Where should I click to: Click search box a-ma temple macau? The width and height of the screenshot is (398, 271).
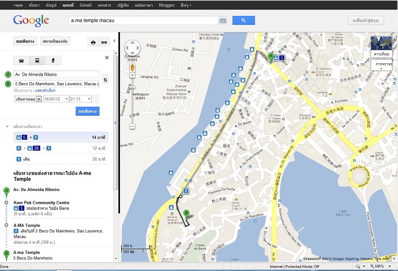(x=143, y=20)
